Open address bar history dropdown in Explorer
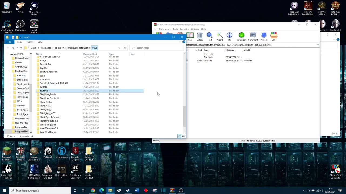Screen dimensions: 346x194 tap(119, 48)
